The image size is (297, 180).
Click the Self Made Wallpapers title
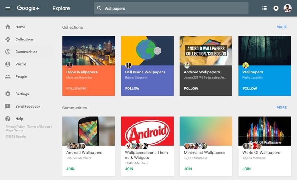click(145, 72)
